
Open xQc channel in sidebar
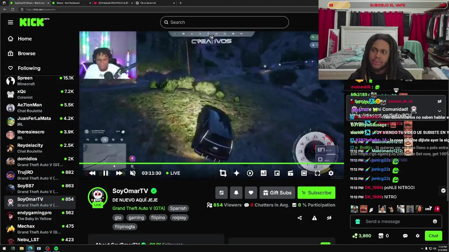click(40, 94)
